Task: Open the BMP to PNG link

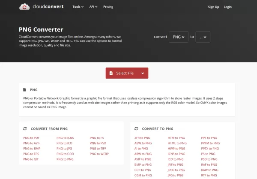Action: (143, 165)
